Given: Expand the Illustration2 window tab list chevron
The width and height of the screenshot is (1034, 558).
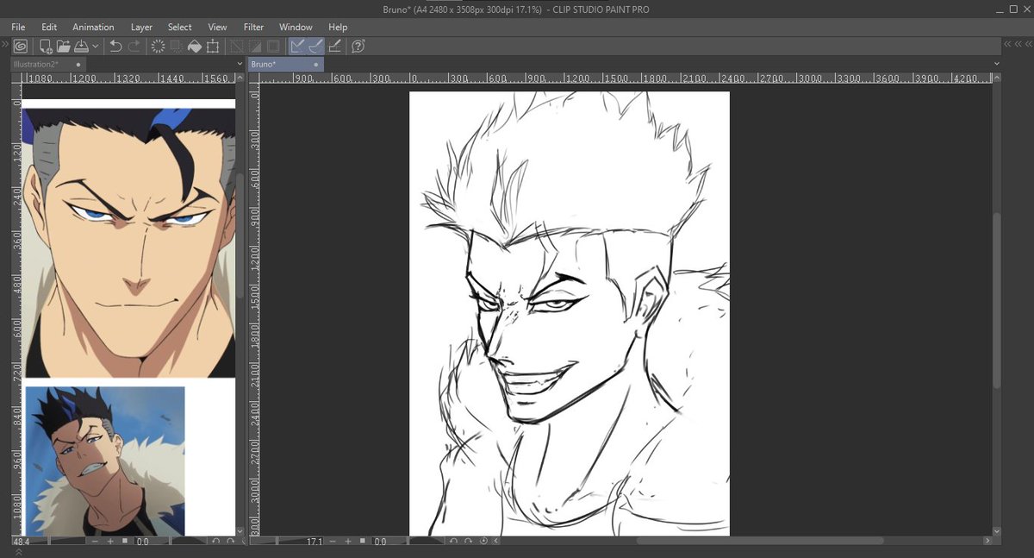Looking at the screenshot, I should [240, 64].
